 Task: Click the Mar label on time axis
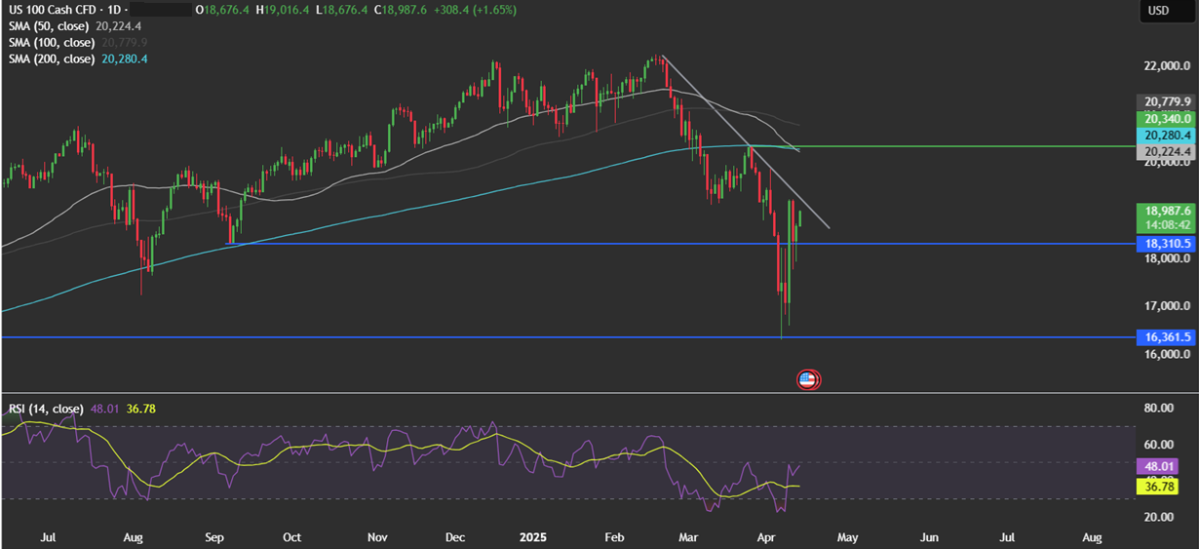click(x=689, y=537)
